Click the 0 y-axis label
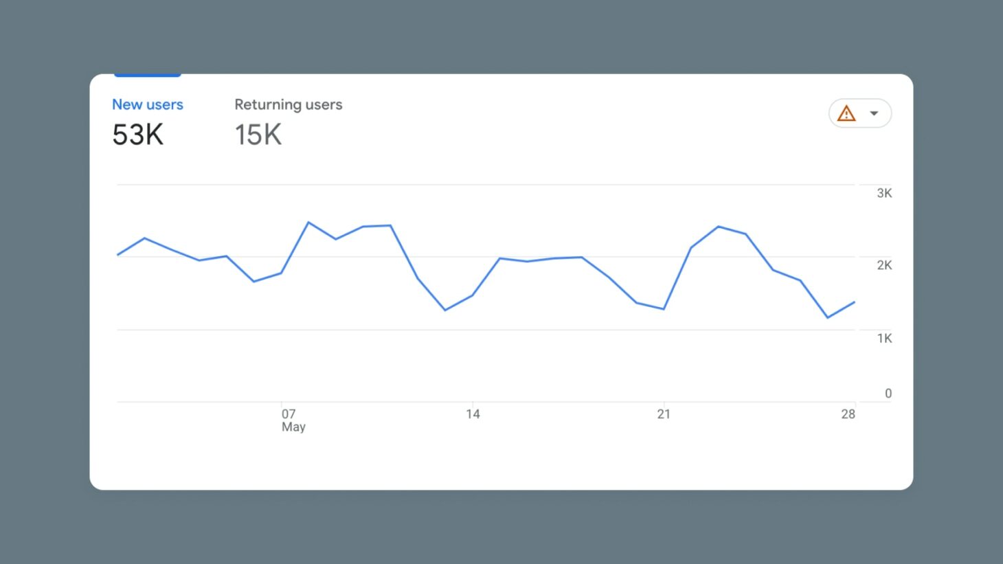This screenshot has height=564, width=1003. pyautogui.click(x=887, y=393)
